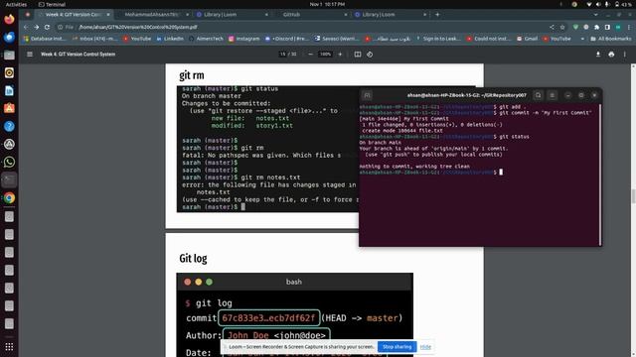Screen dimensions: 636x357
Task: Open the Instagram bookmark
Action: [x=243, y=39]
